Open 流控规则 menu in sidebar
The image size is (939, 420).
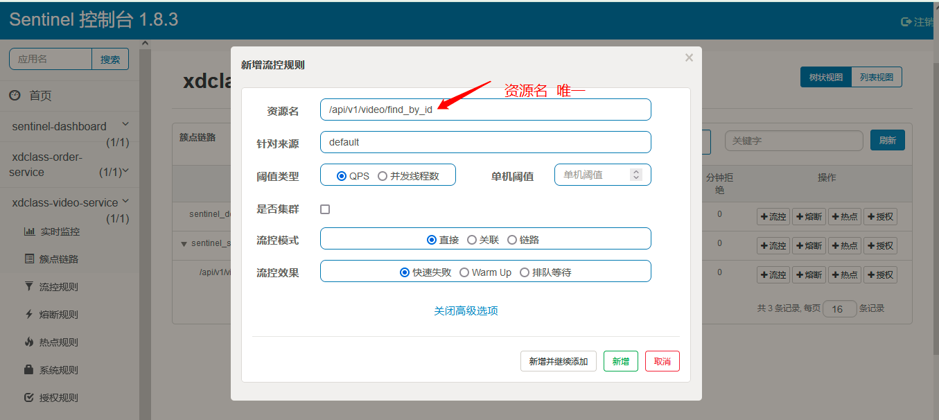pos(59,287)
